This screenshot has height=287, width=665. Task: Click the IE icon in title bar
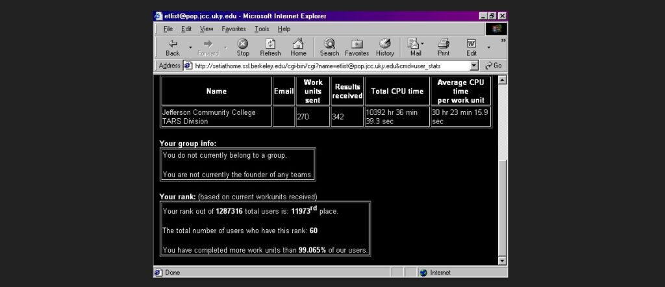tap(158, 16)
